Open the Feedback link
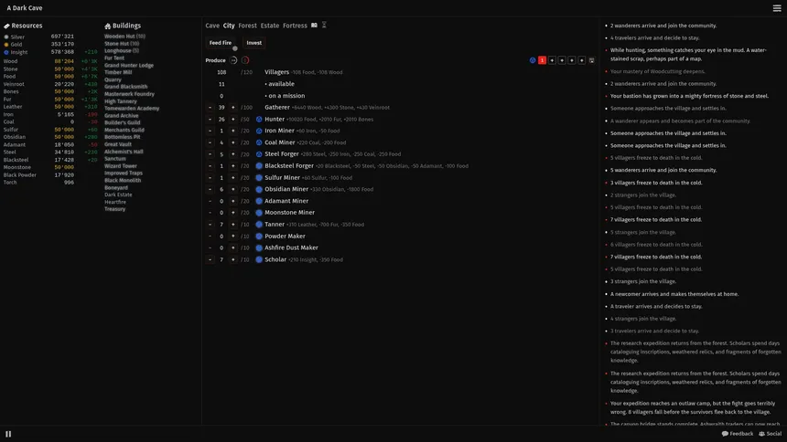Screen dimensions: 787x442 point(738,434)
